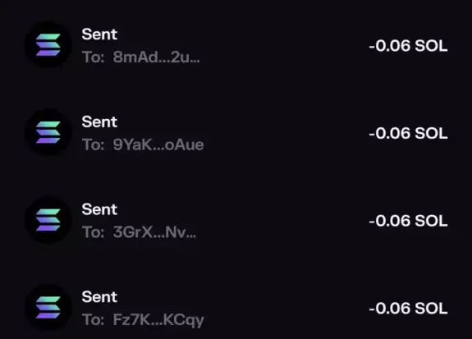Open the address 9YaK...oAue
This screenshot has height=339, width=472.
[x=158, y=144]
